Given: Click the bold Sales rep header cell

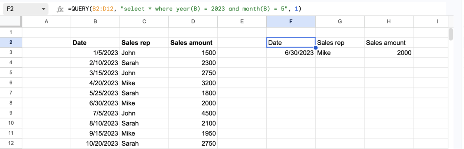Looking at the screenshot, I should click(x=144, y=43).
